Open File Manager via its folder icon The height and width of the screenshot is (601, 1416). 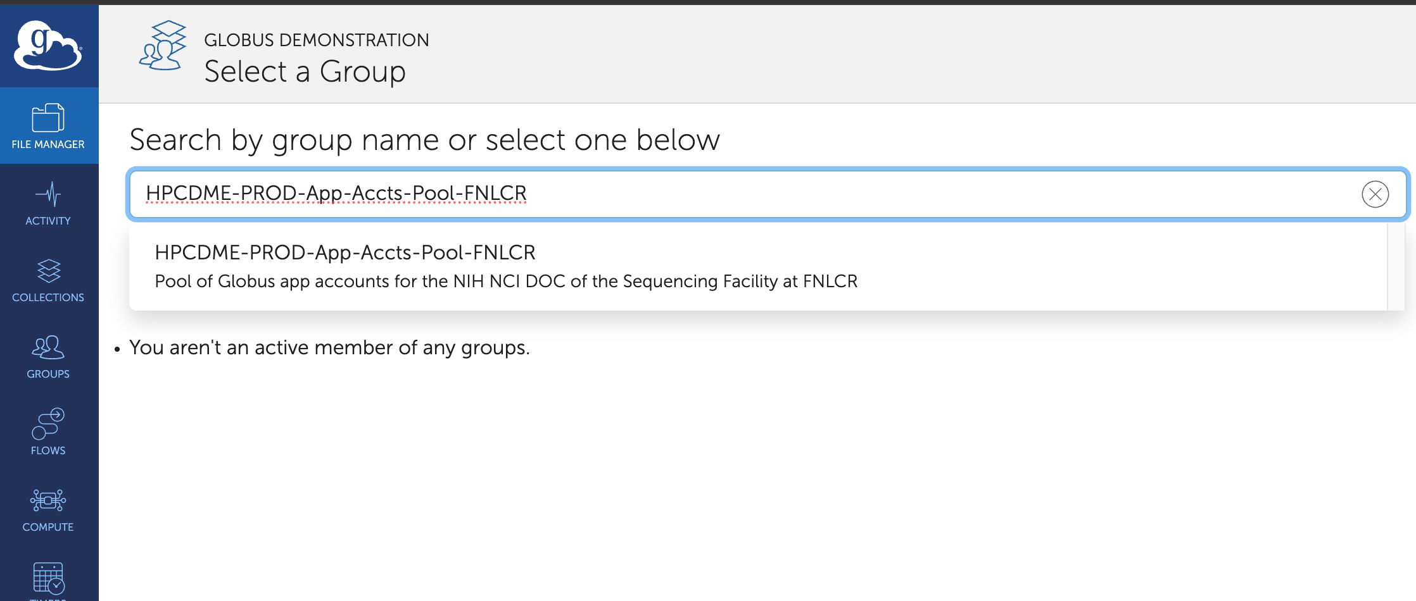48,118
